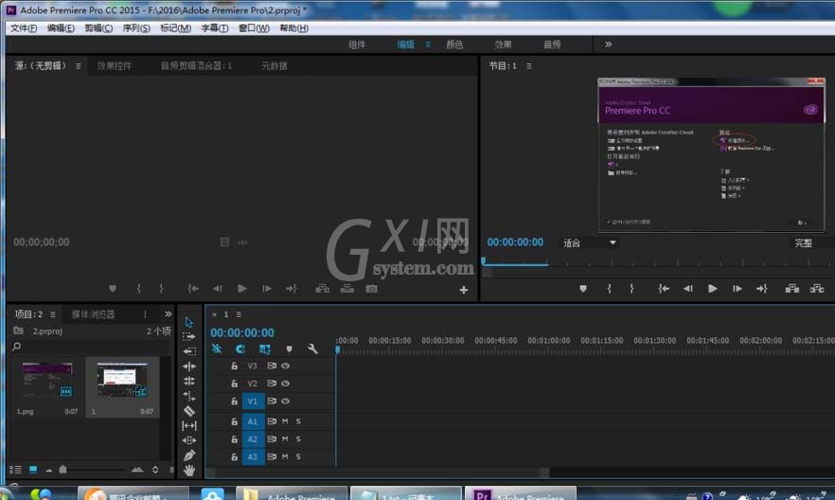Click Overwrite button in Source monitor
This screenshot has height=500, width=835.
(347, 289)
